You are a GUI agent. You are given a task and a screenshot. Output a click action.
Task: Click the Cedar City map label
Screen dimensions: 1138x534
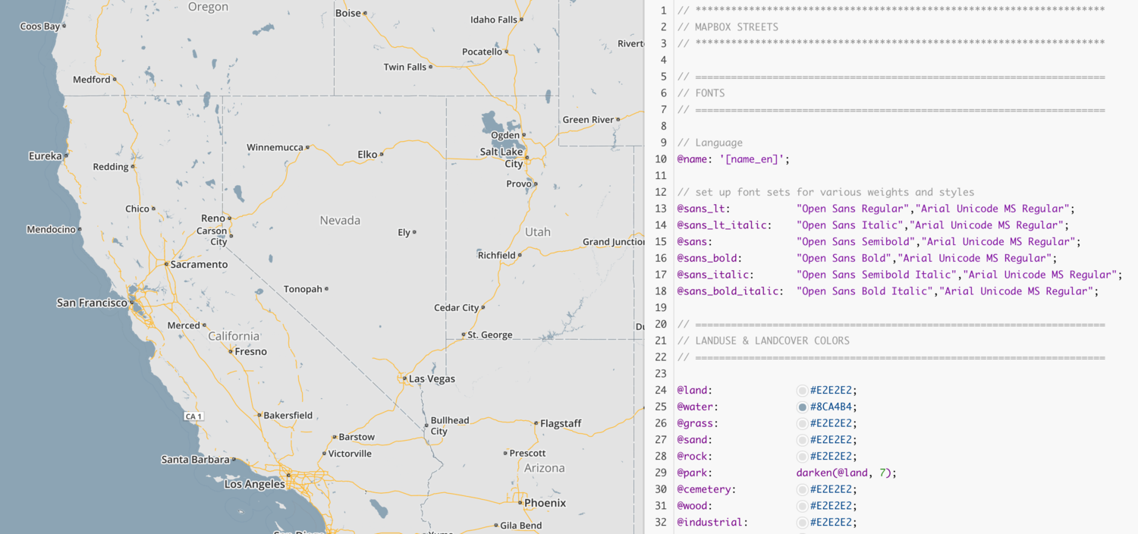[x=457, y=308]
